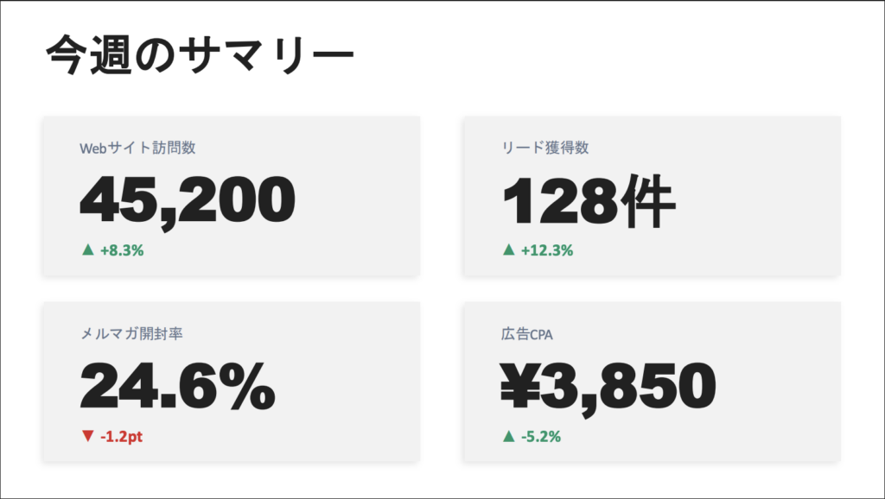Screen dimensions: 885x499
Task: Select the +8.3% change text
Action: coord(122,250)
